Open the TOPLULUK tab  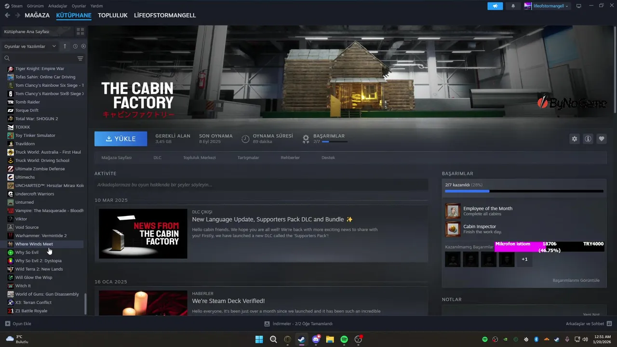(x=113, y=15)
